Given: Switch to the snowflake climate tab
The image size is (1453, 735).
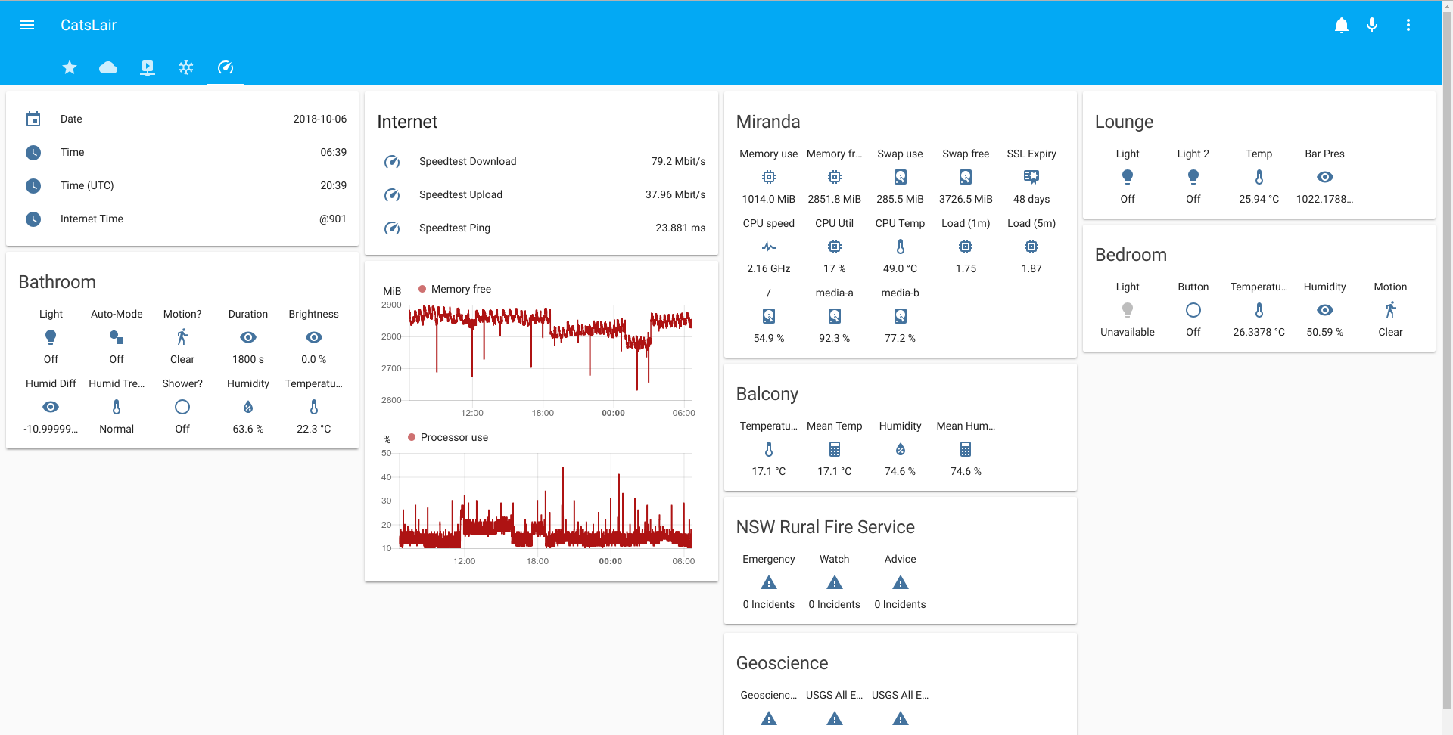Looking at the screenshot, I should tap(186, 67).
